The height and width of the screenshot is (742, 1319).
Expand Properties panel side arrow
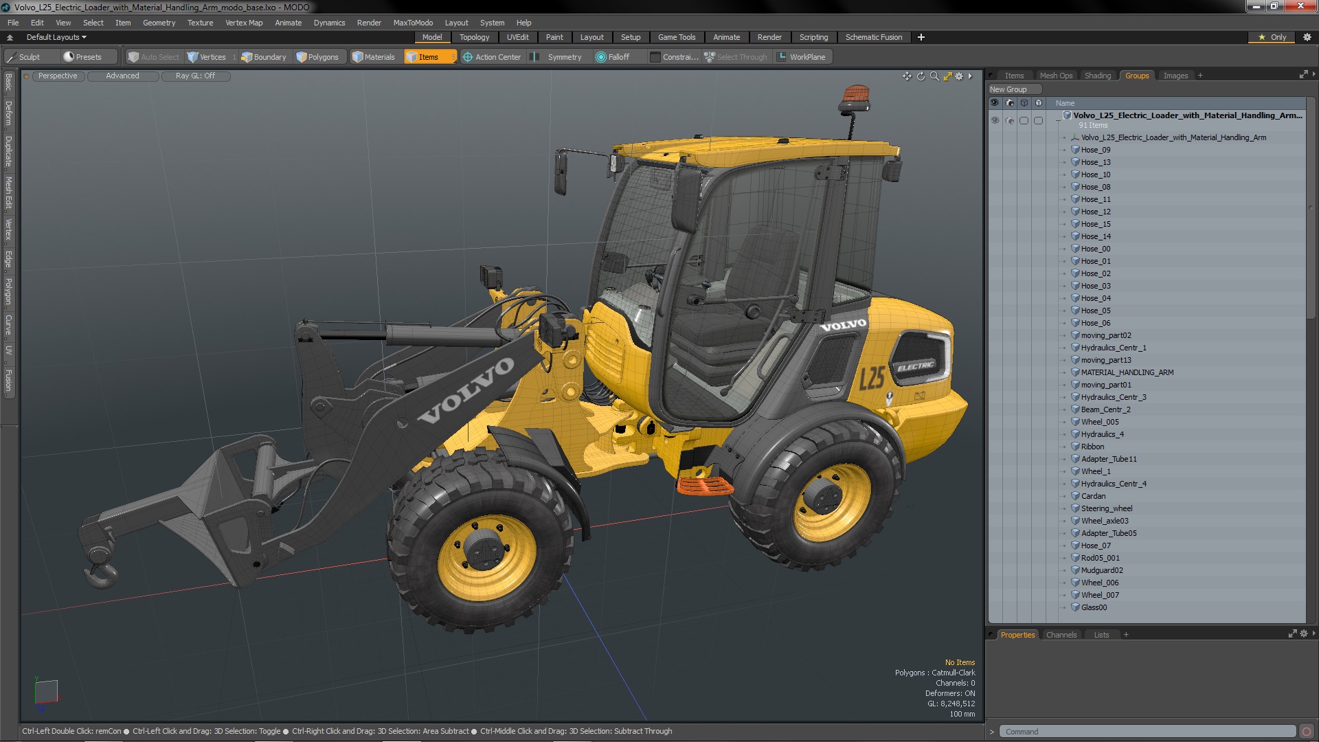point(1314,633)
